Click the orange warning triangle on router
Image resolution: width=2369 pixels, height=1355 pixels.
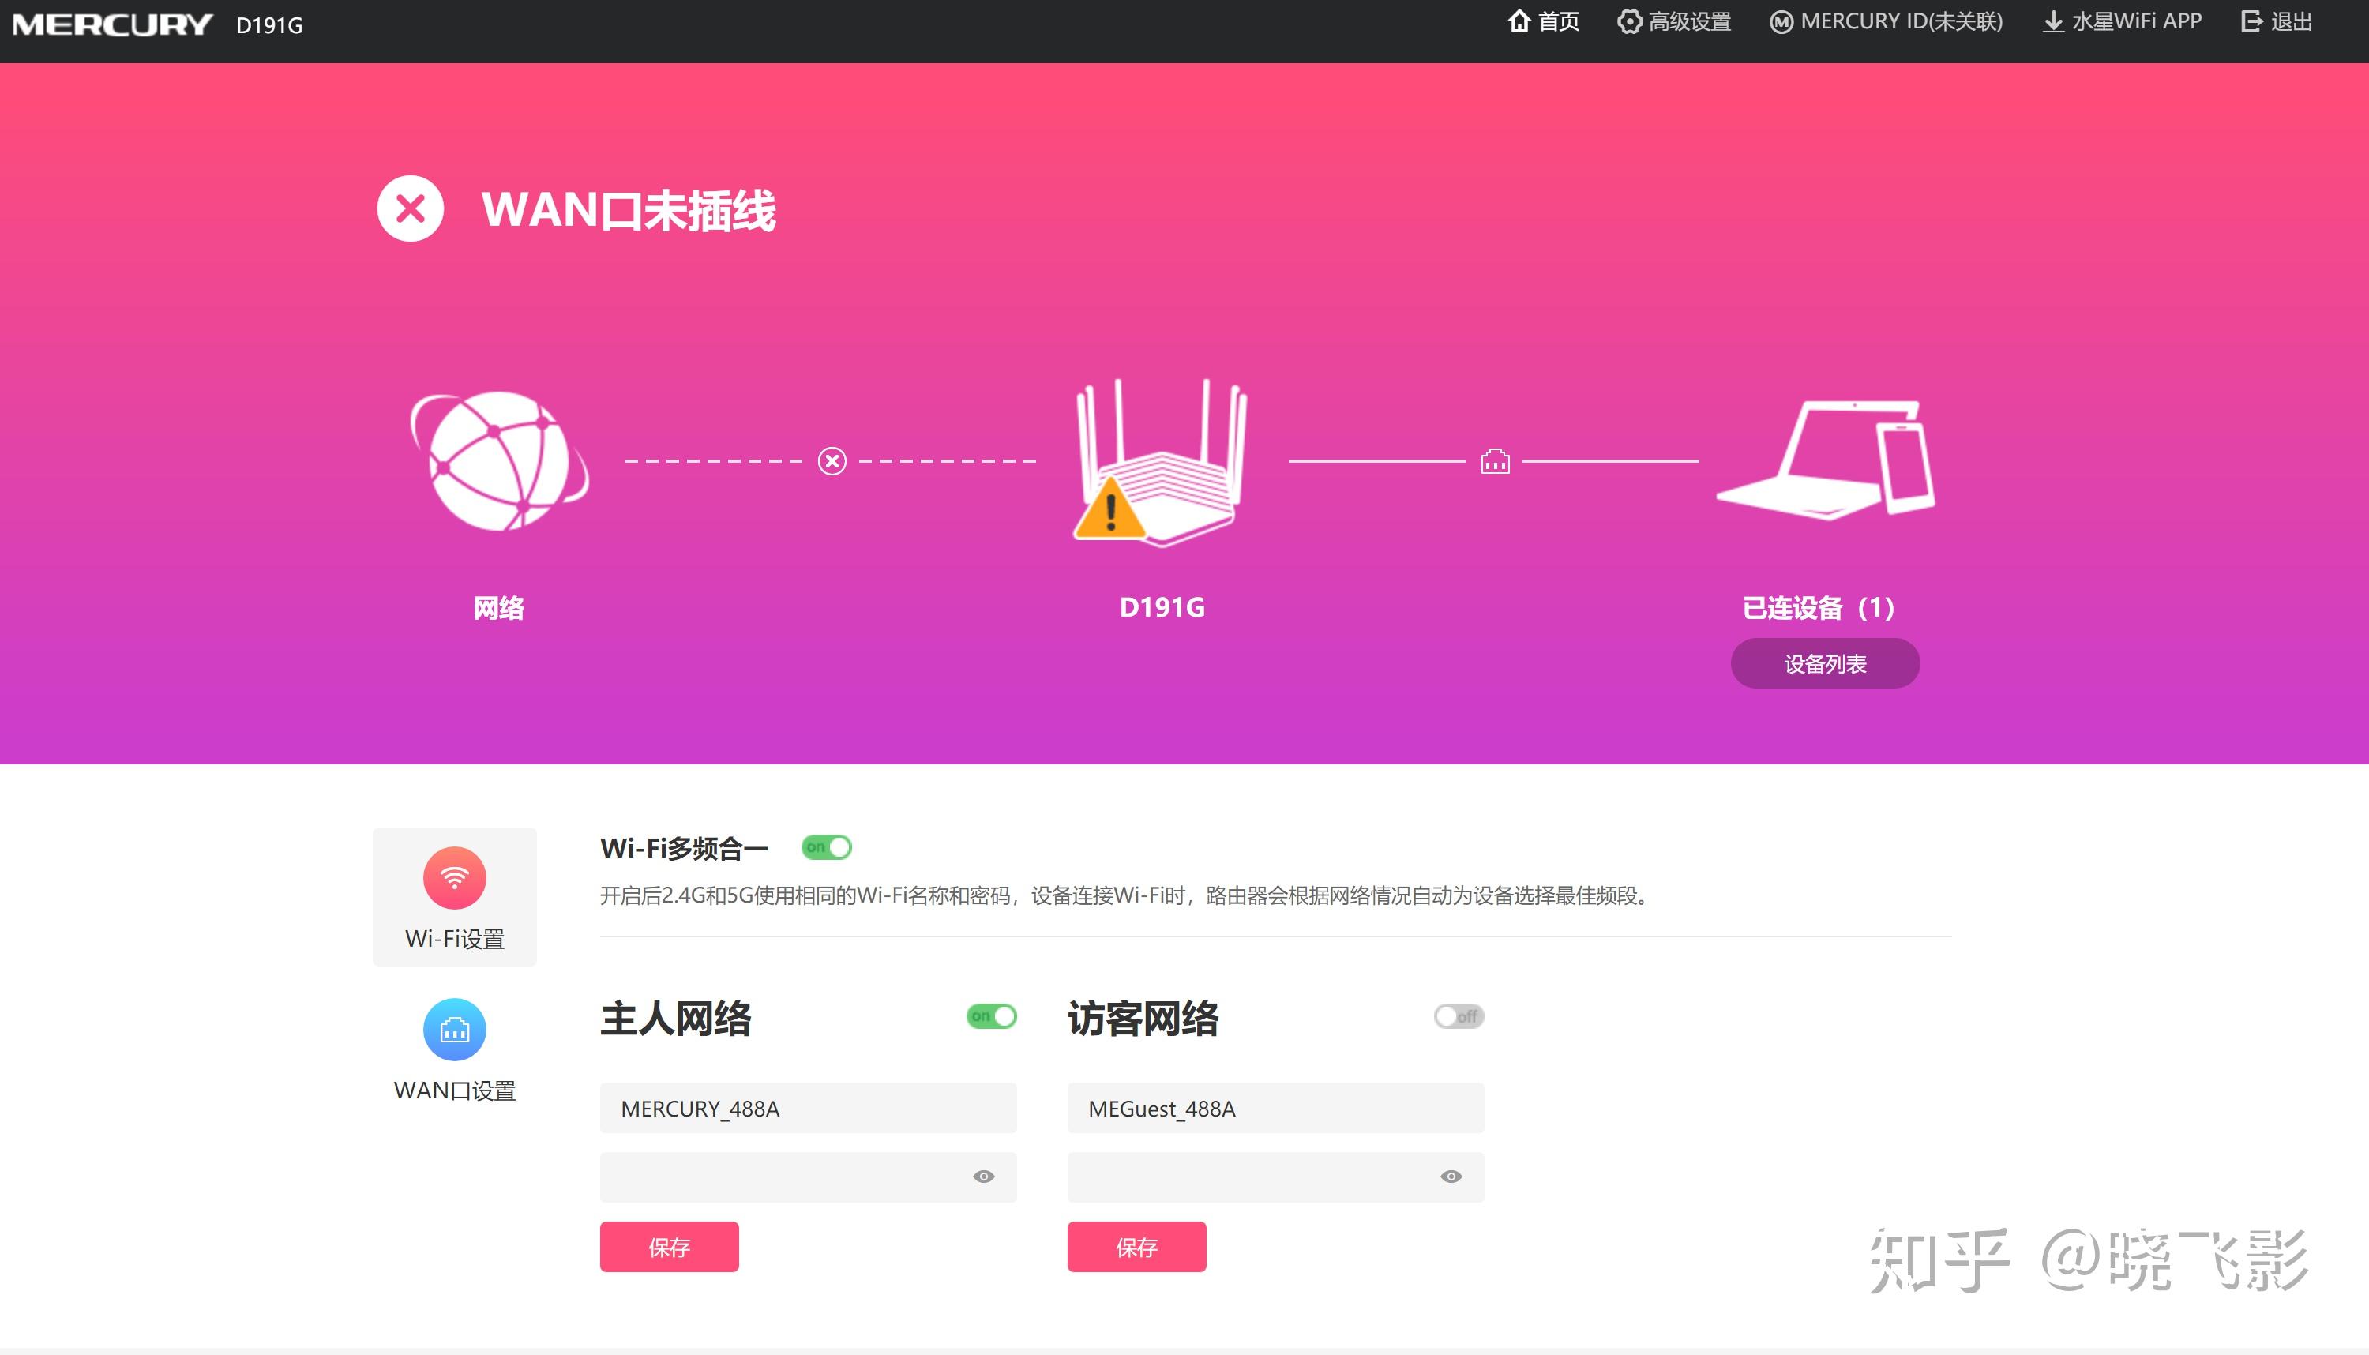tap(1110, 509)
